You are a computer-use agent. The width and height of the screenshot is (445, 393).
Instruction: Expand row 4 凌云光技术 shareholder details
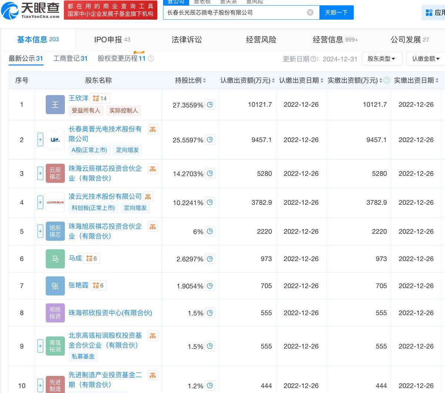click(40, 202)
